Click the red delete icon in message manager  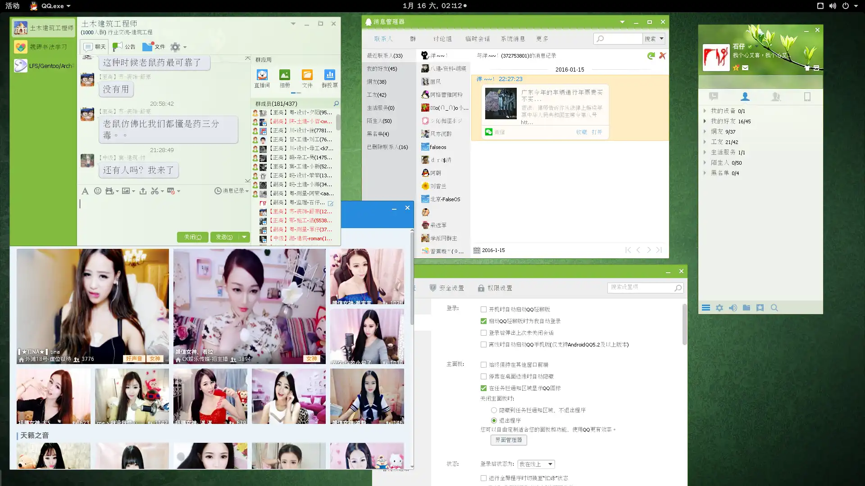pos(662,56)
